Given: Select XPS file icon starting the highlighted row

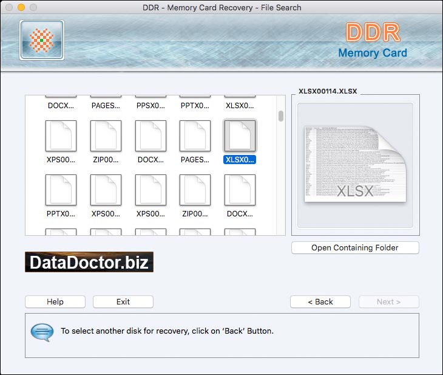Looking at the screenshot, I should [x=61, y=136].
